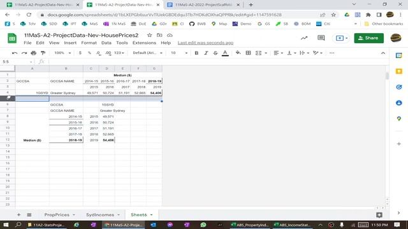Star the spreadsheet document
408x229 pixels.
[149, 35]
